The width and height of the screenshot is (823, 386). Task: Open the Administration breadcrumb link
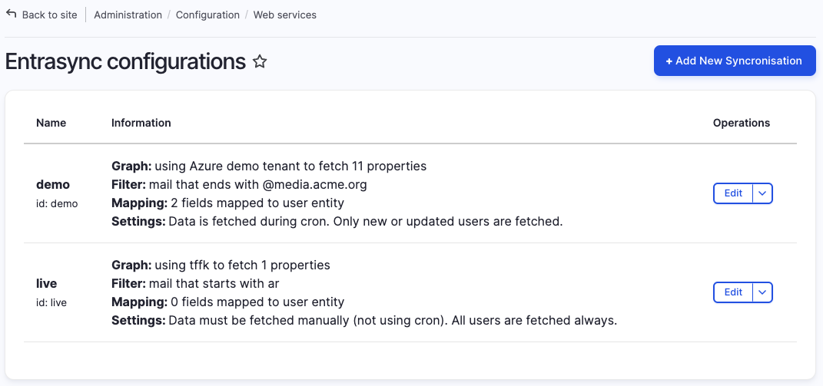128,15
